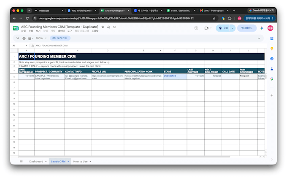
Task: Open the all sheets list icon
Action: click(21, 162)
